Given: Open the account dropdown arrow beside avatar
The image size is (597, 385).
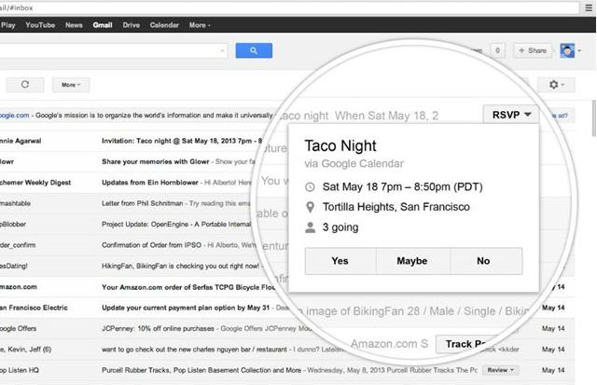Looking at the screenshot, I should [x=579, y=50].
